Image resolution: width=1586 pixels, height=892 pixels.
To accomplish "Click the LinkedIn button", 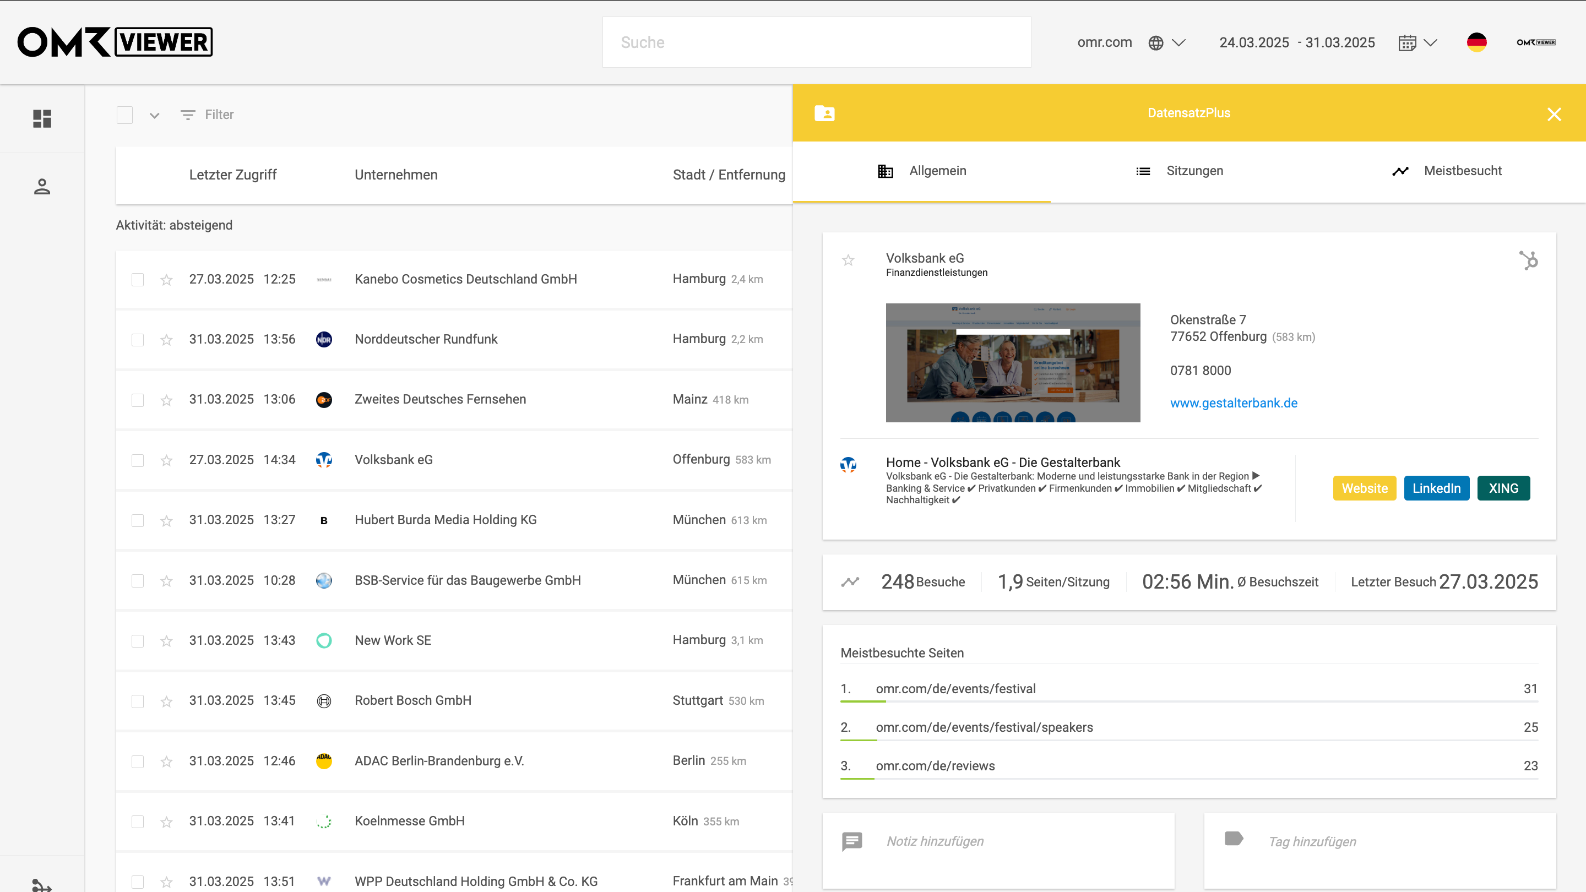I will [1436, 488].
